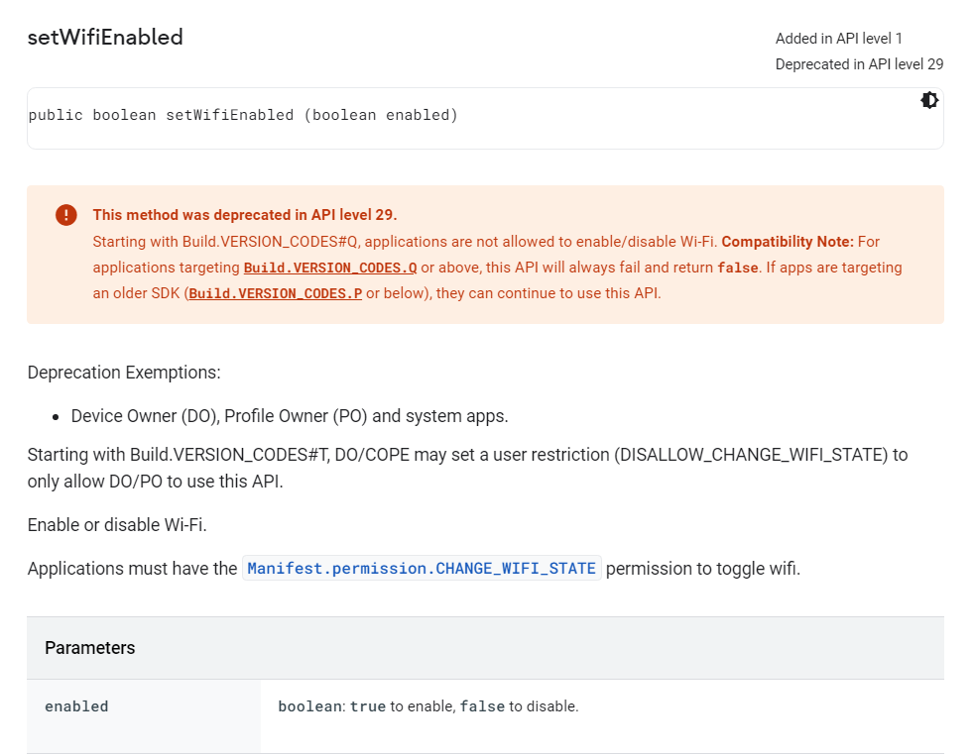Click the 'Enable or disable Wi-Fi.' sentence

(x=117, y=525)
